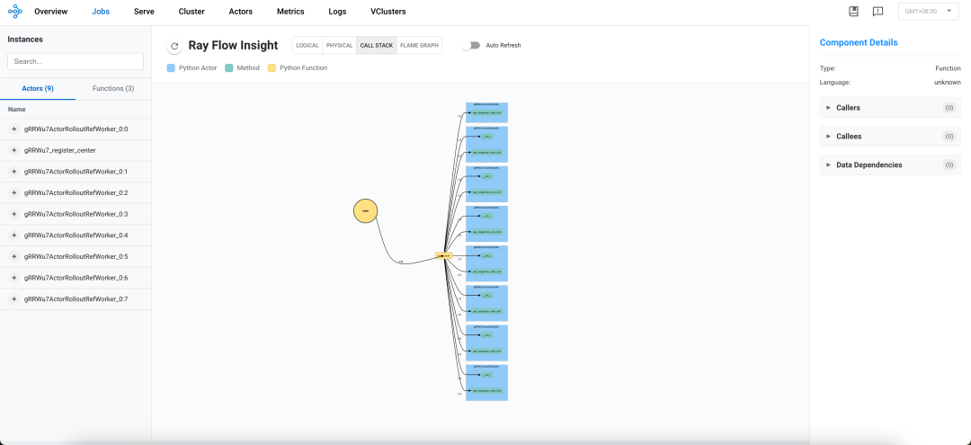Expand the Callers section
971x445 pixels.
(x=890, y=108)
